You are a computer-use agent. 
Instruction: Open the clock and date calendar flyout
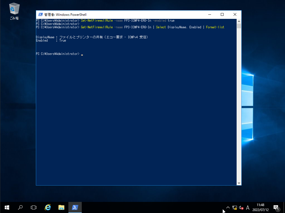click(261, 207)
